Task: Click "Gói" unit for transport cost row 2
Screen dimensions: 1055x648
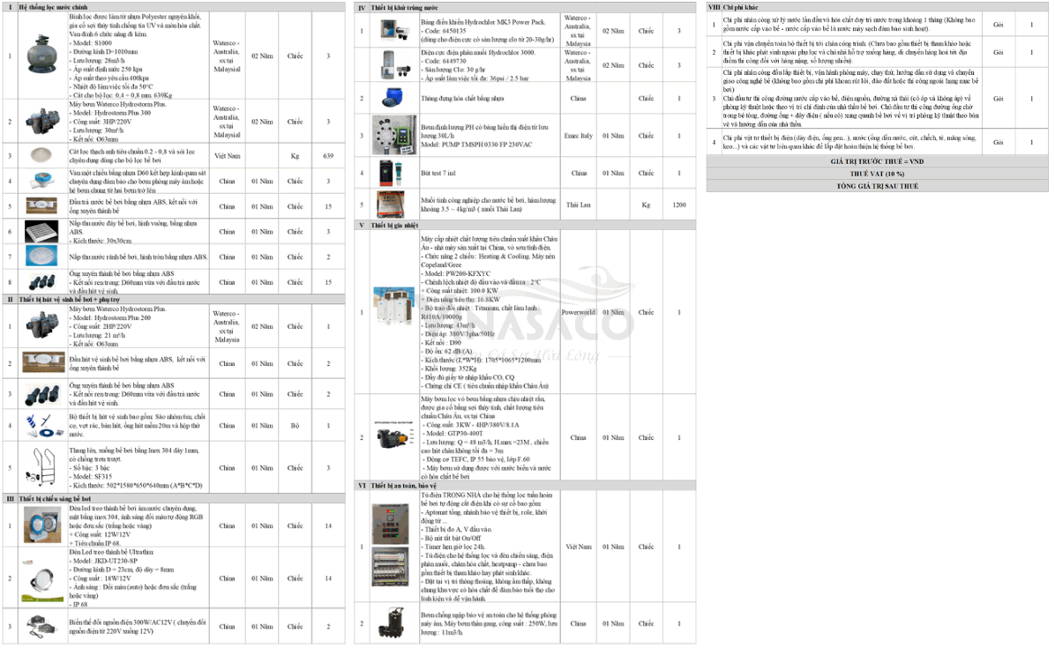Action: (999, 52)
